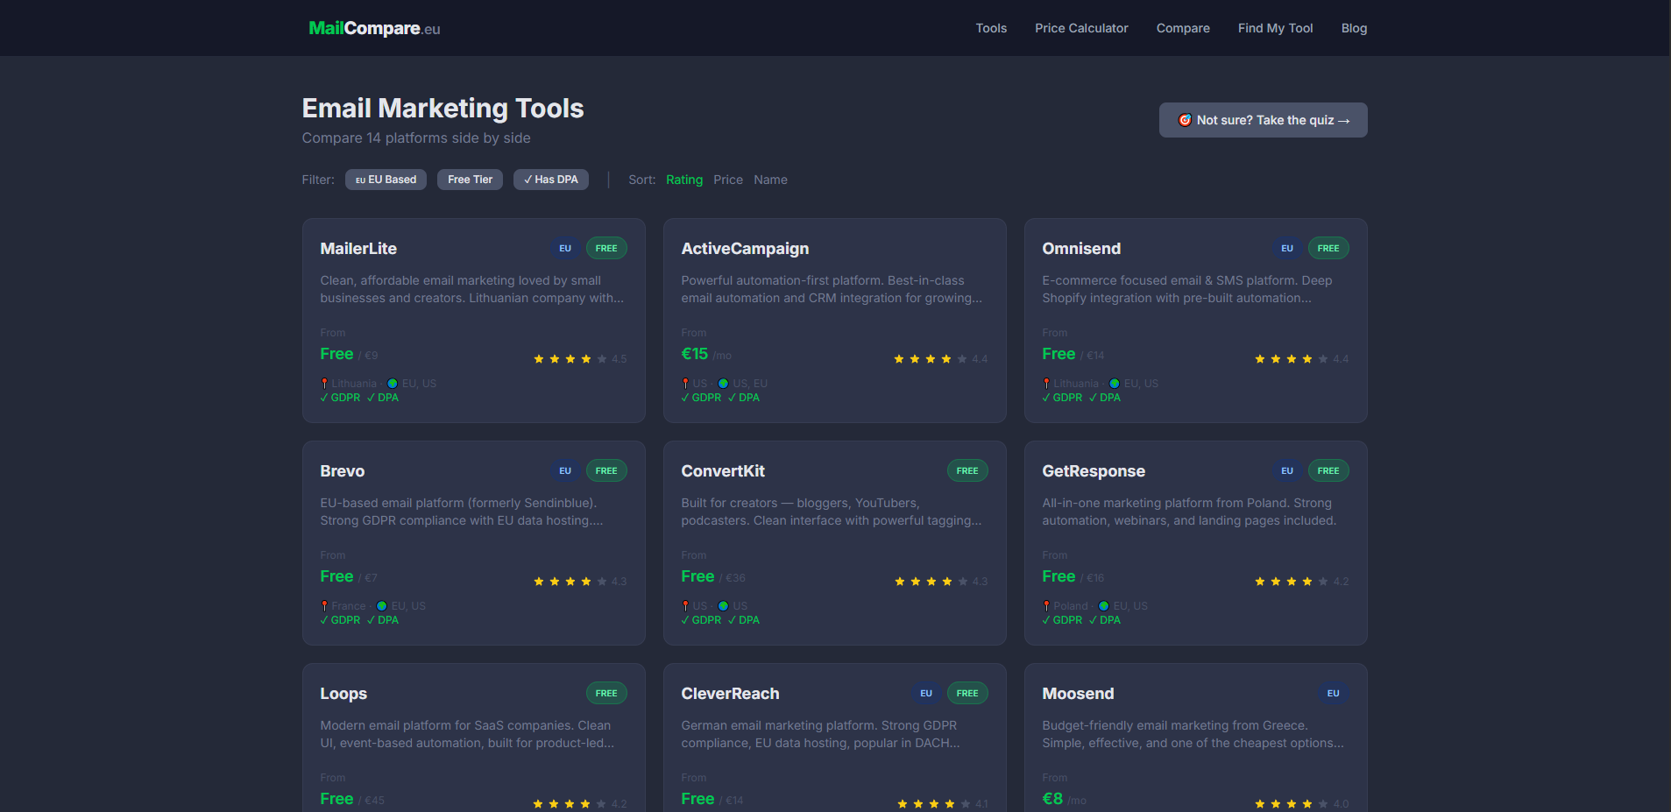Image resolution: width=1671 pixels, height=812 pixels.
Task: Click the EU badge on MailerLite card
Action: tap(565, 249)
